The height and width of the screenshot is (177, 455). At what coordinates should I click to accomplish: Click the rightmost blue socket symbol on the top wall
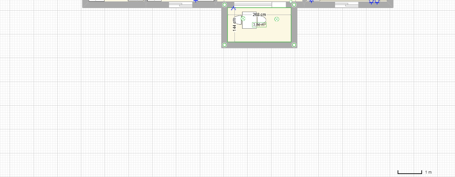pyautogui.click(x=377, y=2)
